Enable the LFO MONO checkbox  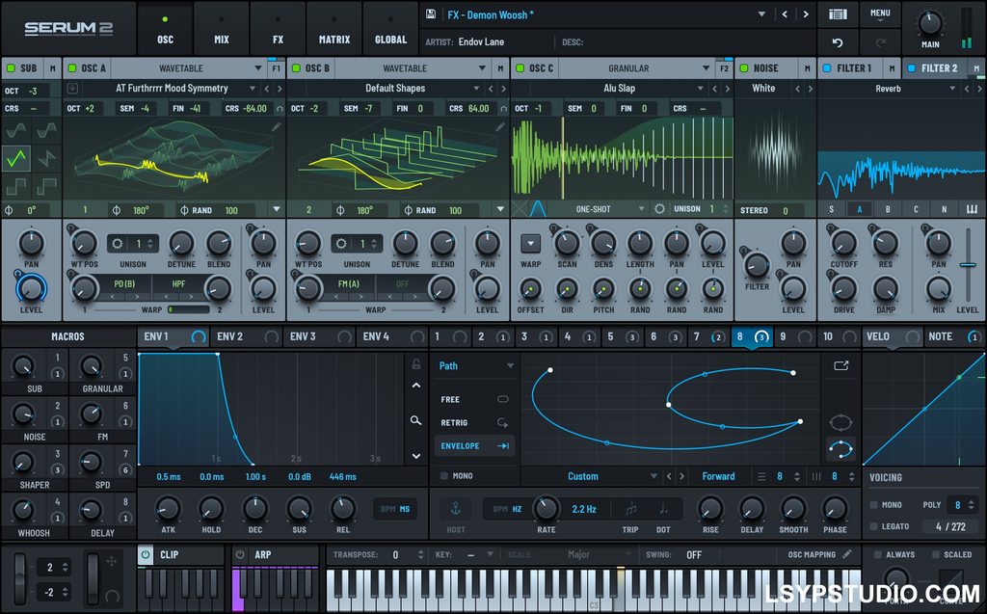coord(444,476)
